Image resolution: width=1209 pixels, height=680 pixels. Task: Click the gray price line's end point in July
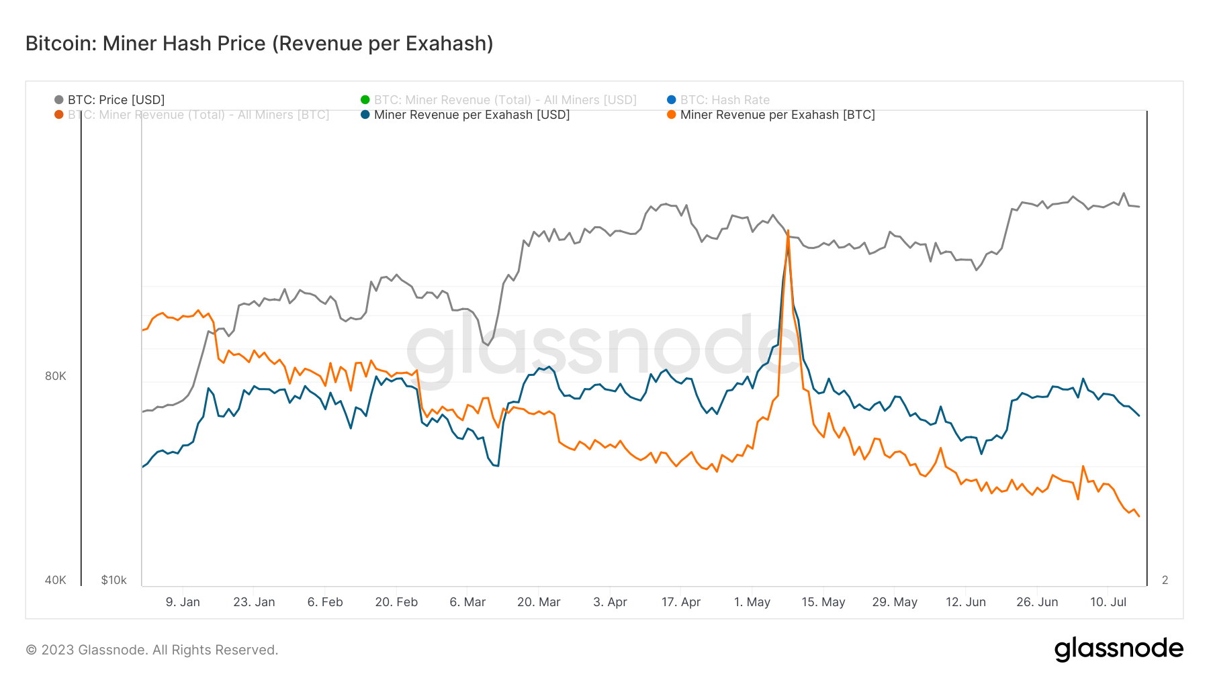(x=1139, y=207)
